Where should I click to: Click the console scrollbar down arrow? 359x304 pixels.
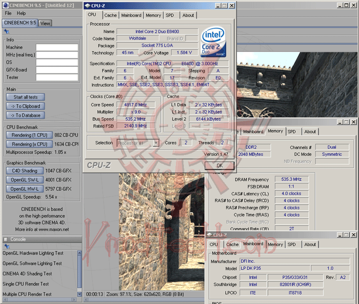(79, 294)
